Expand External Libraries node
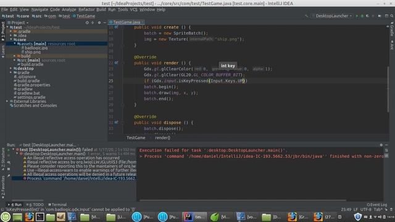Viewport: 395px width, 222px height. click(7, 101)
